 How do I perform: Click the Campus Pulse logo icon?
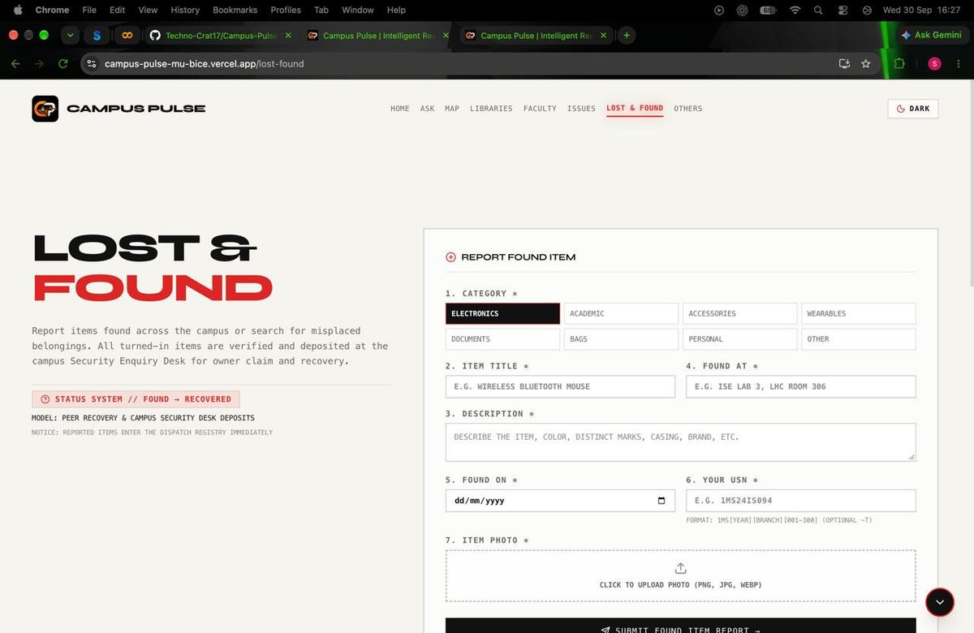click(45, 109)
